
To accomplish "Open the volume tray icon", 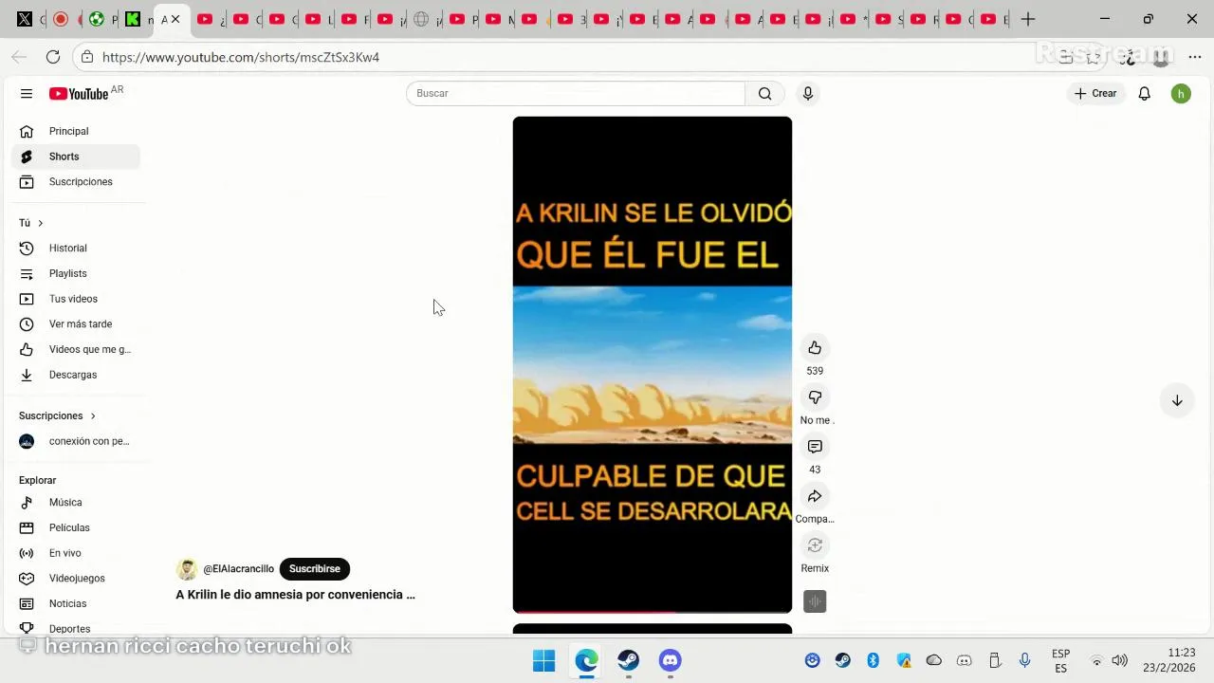I will coord(1120,660).
